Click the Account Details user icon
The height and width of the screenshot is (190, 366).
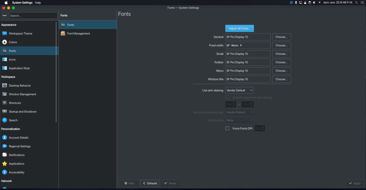click(x=5, y=137)
